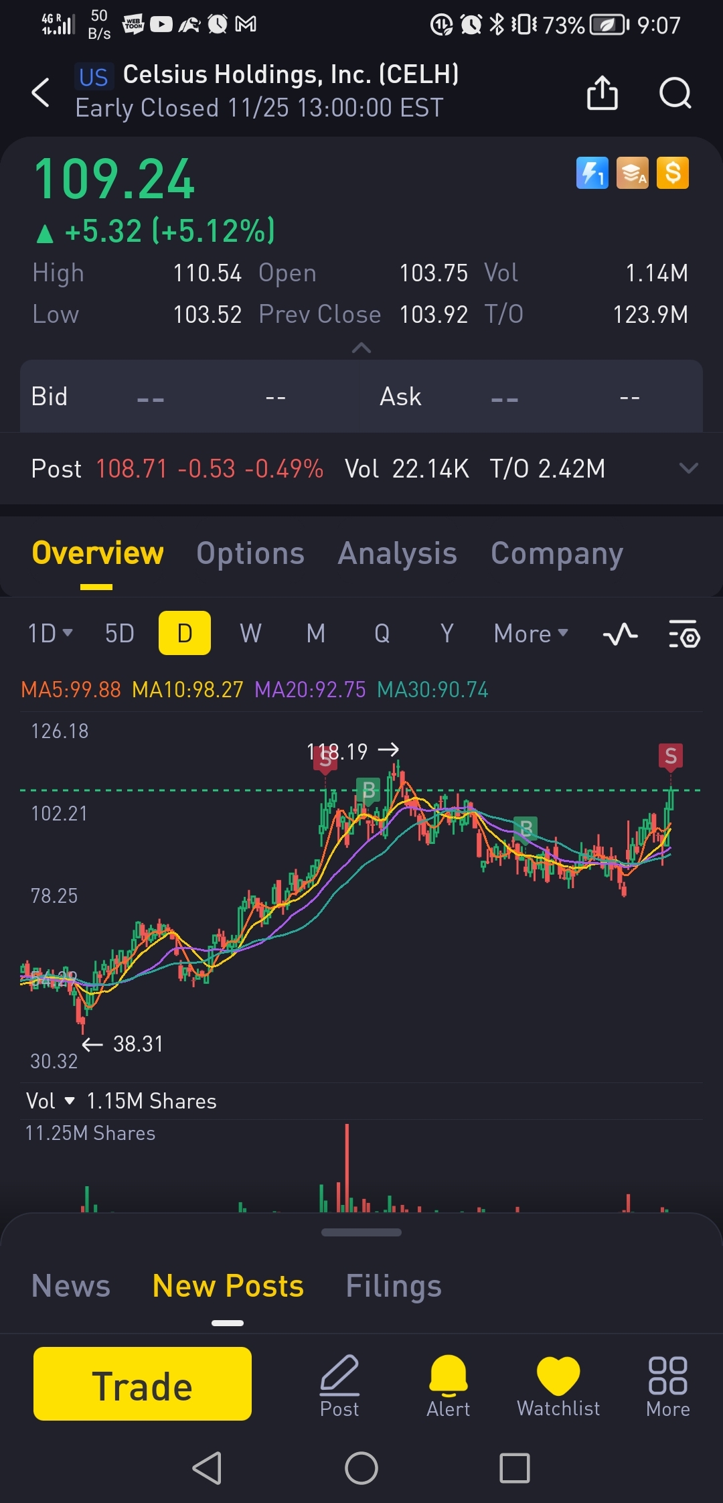This screenshot has width=723, height=1503.
Task: Select the monthly M chart period
Action: pos(316,633)
